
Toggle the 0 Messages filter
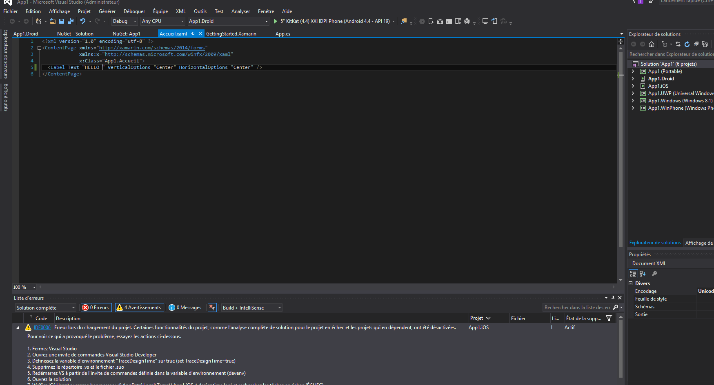185,308
